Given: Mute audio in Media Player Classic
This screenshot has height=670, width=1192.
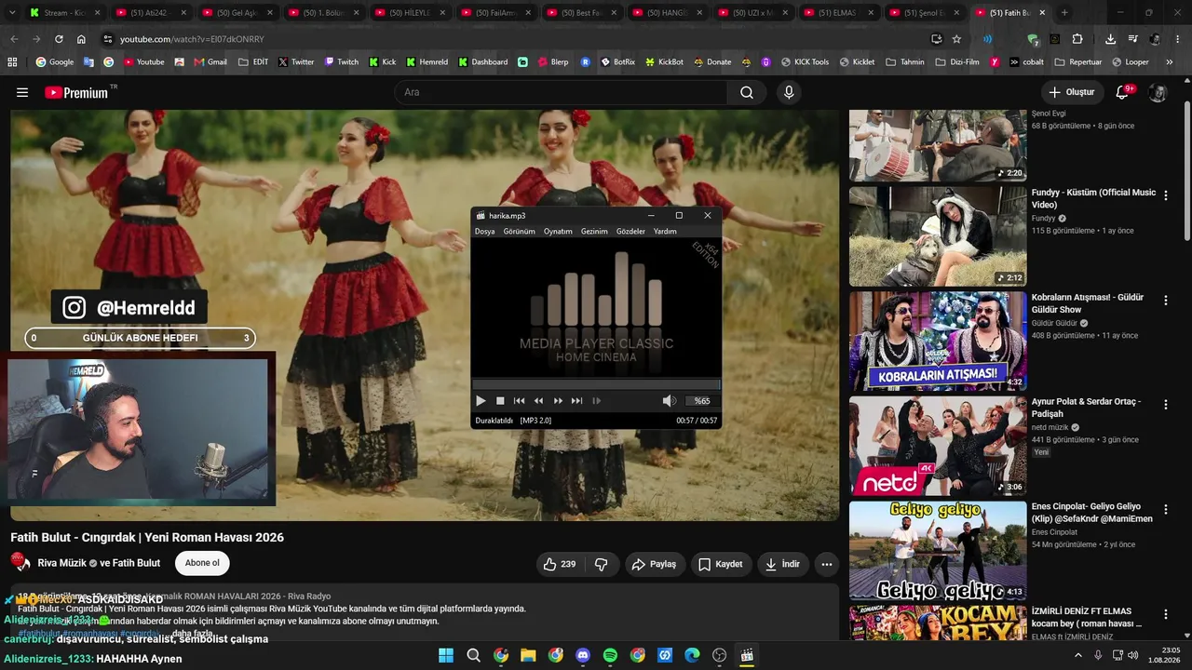Looking at the screenshot, I should pyautogui.click(x=669, y=401).
